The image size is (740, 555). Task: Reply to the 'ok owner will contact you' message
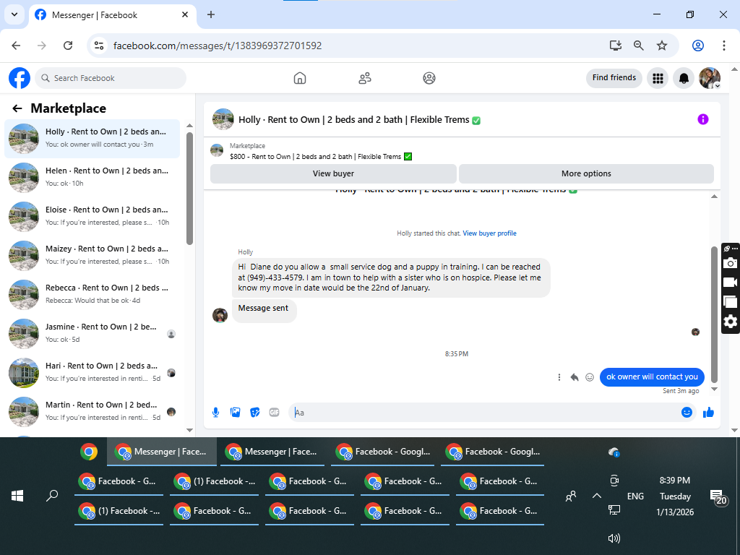pyautogui.click(x=575, y=377)
